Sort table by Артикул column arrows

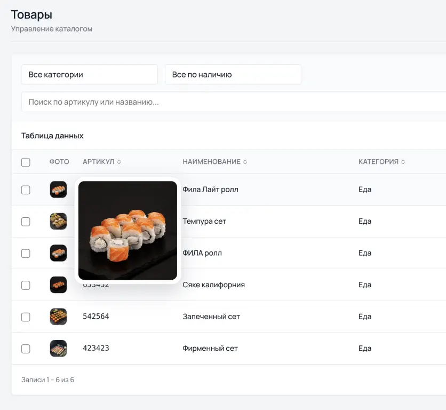point(119,162)
